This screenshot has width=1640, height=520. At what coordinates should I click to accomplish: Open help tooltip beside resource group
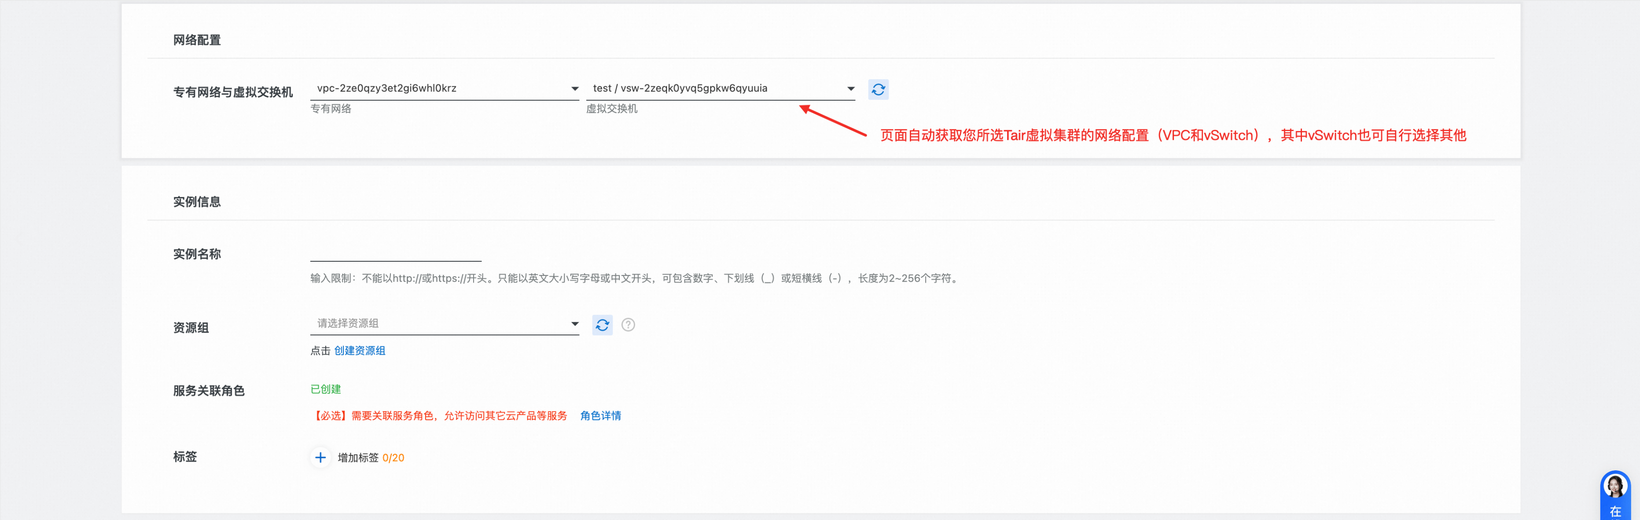click(628, 325)
